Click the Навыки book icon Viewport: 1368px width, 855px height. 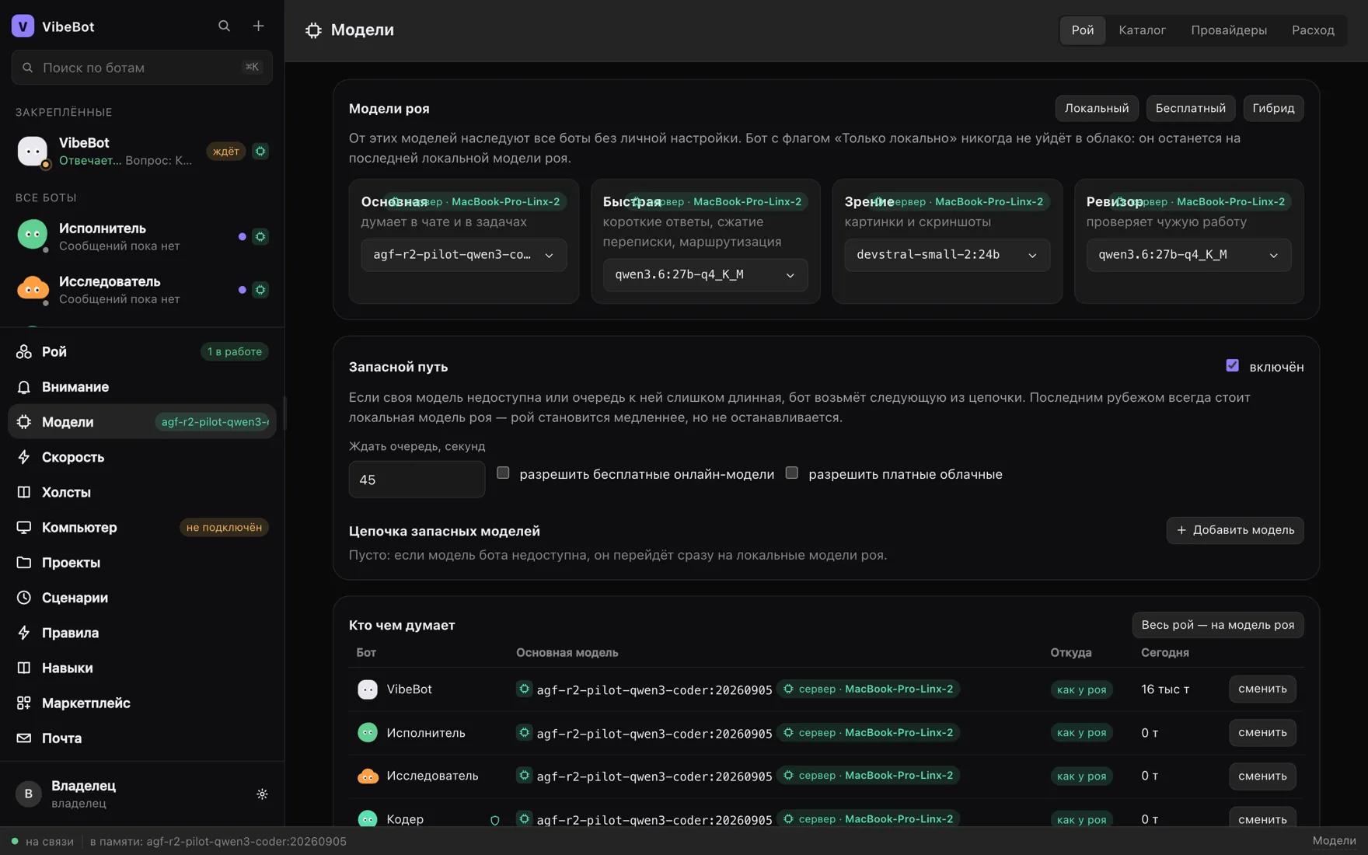[x=24, y=668]
